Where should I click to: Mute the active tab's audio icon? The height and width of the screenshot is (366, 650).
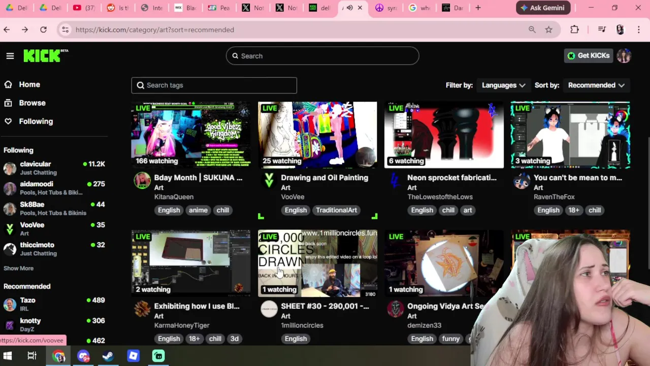click(350, 8)
